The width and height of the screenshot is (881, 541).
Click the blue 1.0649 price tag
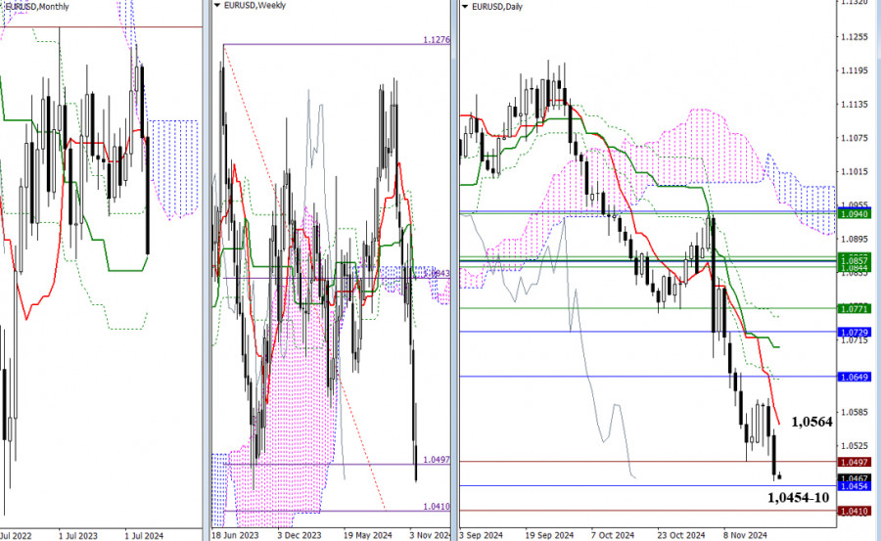[x=854, y=377]
